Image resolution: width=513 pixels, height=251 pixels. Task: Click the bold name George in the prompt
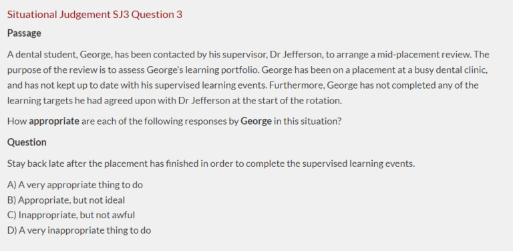(x=256, y=121)
